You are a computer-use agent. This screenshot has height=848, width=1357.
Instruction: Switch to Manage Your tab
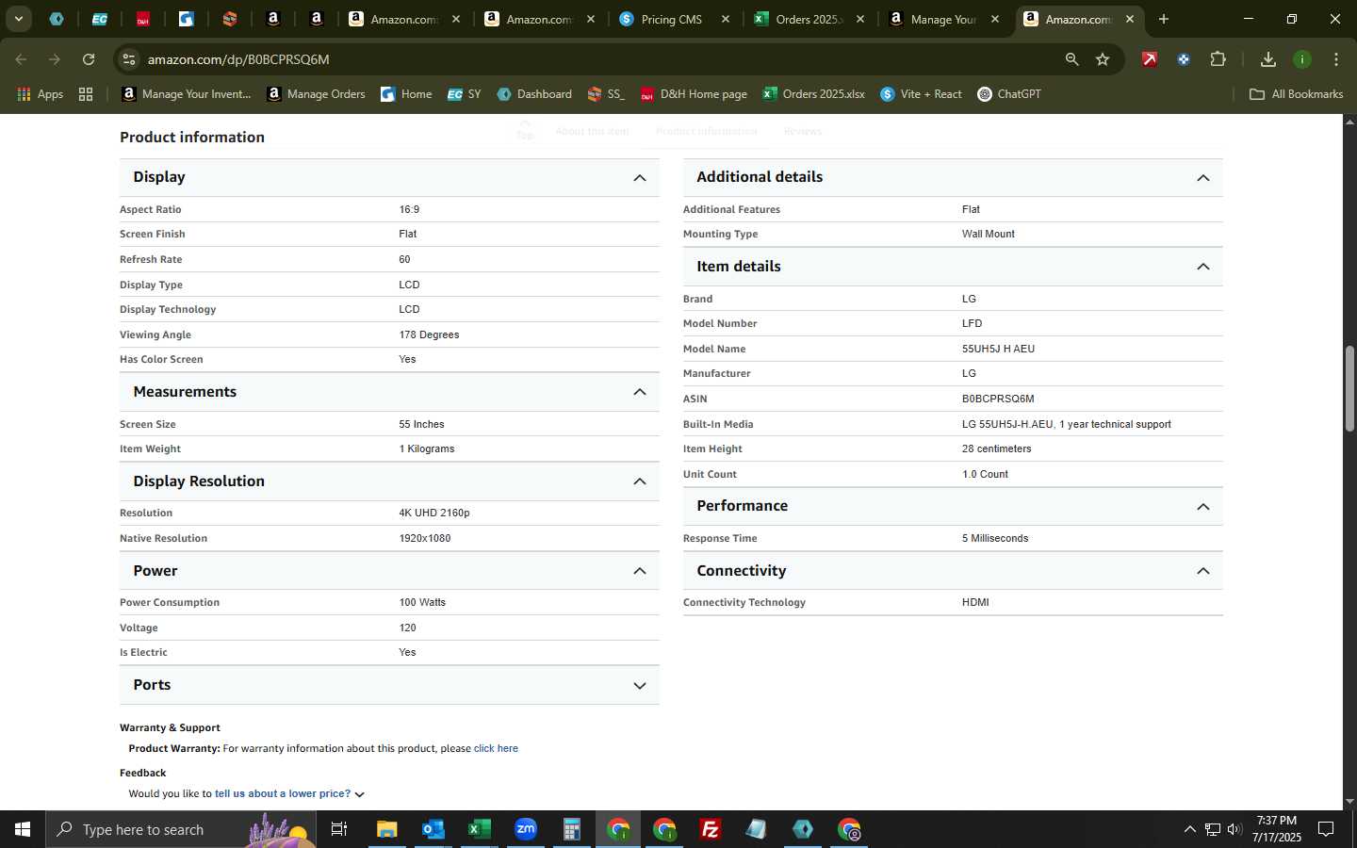[942, 19]
